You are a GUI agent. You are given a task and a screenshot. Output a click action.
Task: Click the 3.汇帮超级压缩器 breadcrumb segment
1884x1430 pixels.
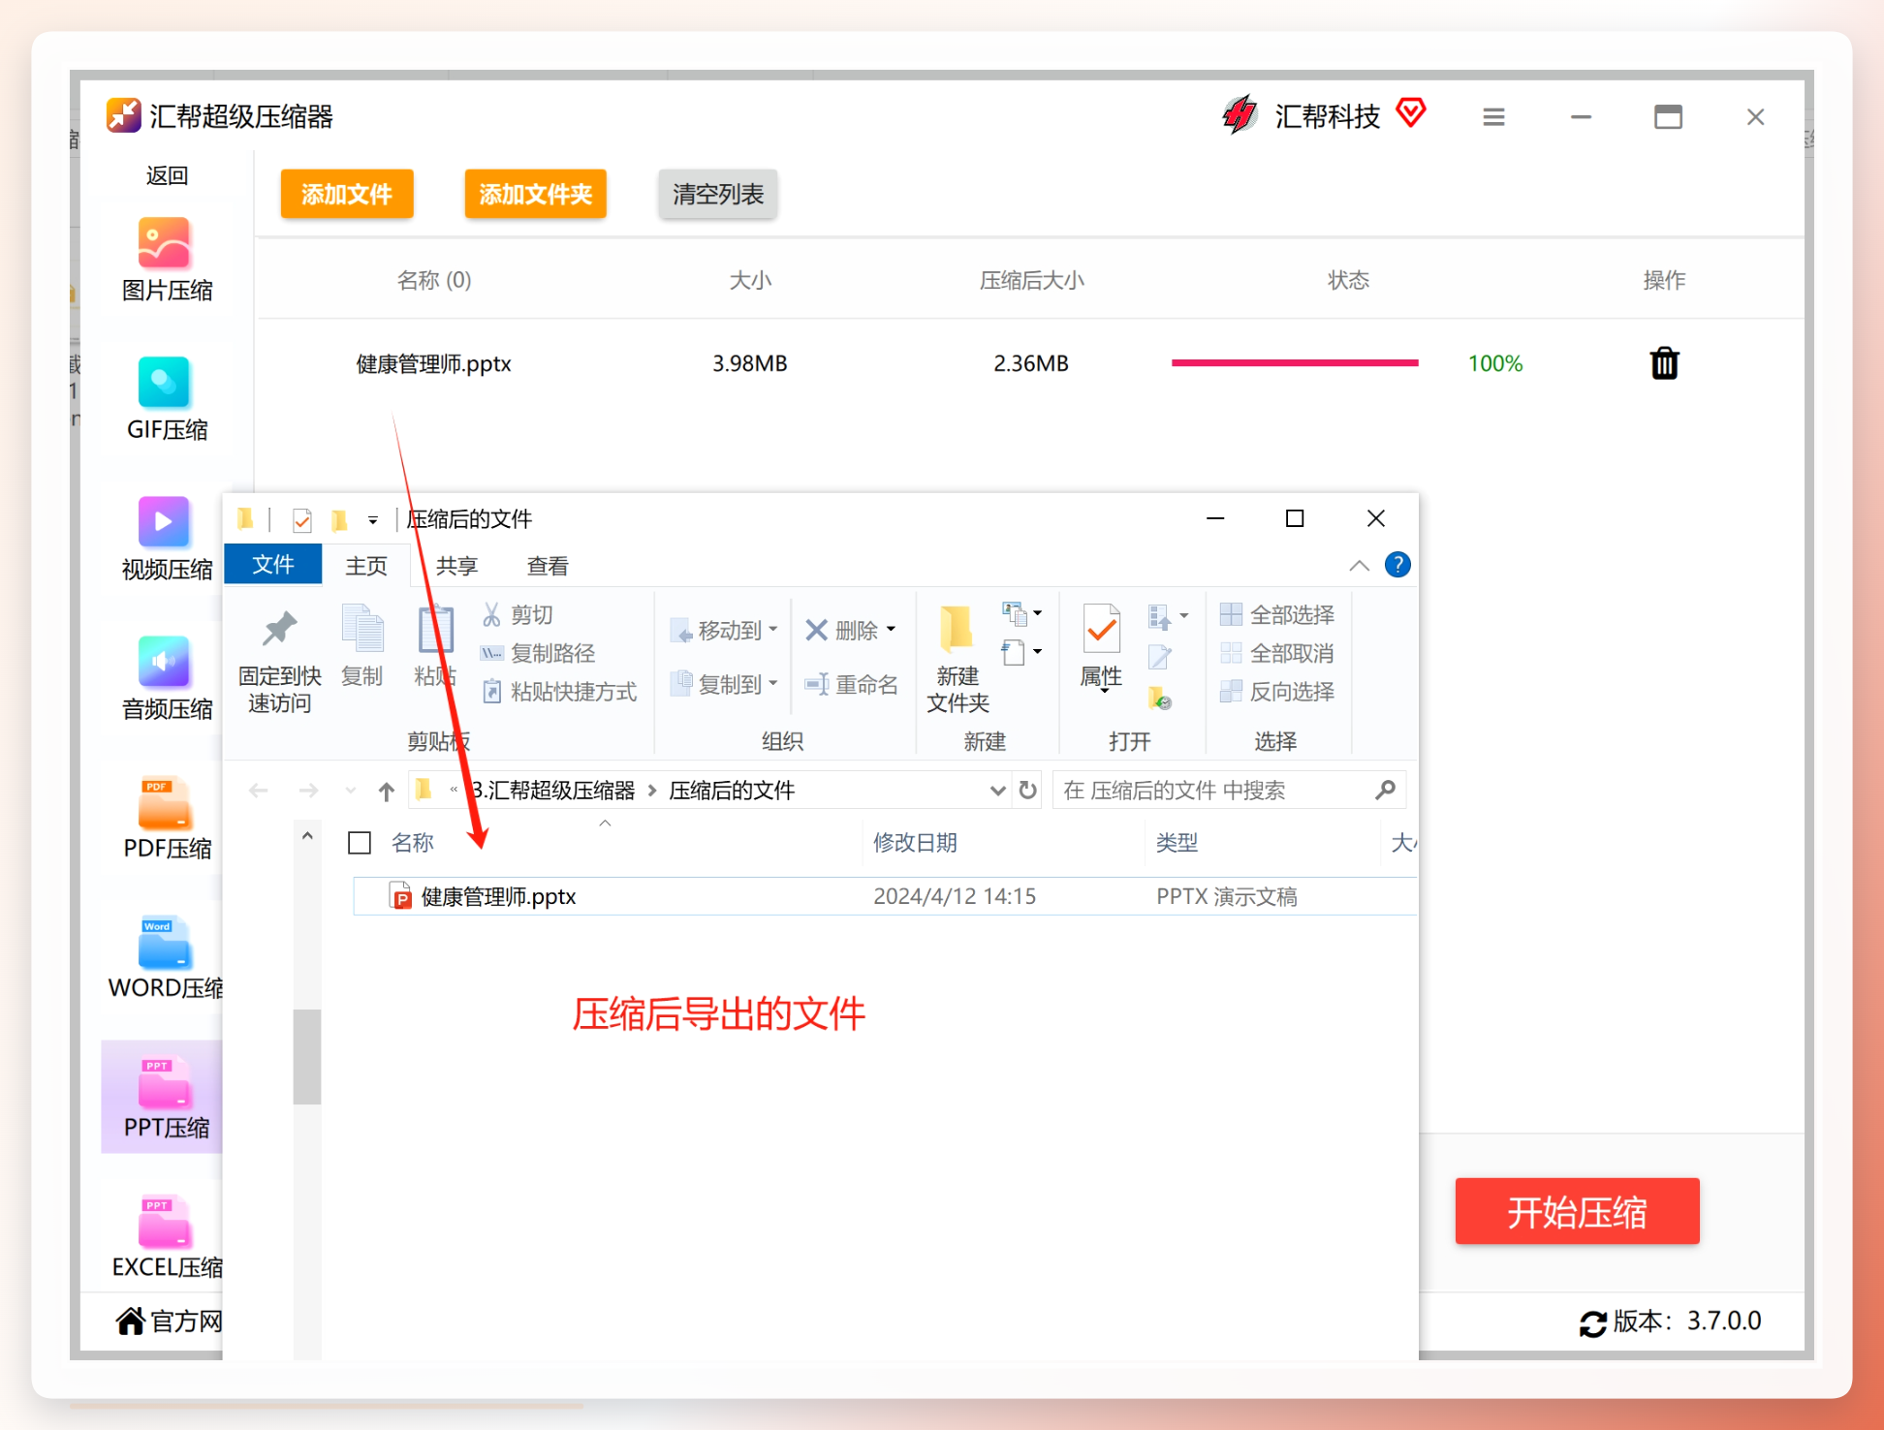553,791
